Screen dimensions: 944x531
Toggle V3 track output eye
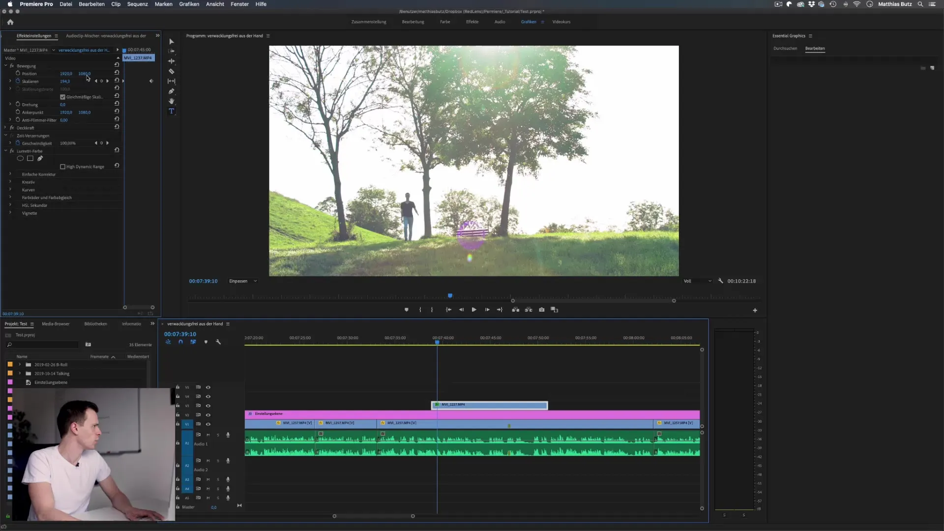tap(208, 406)
